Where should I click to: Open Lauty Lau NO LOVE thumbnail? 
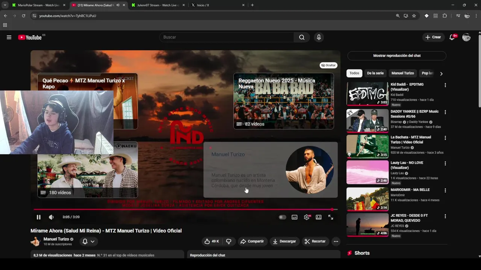368,172
